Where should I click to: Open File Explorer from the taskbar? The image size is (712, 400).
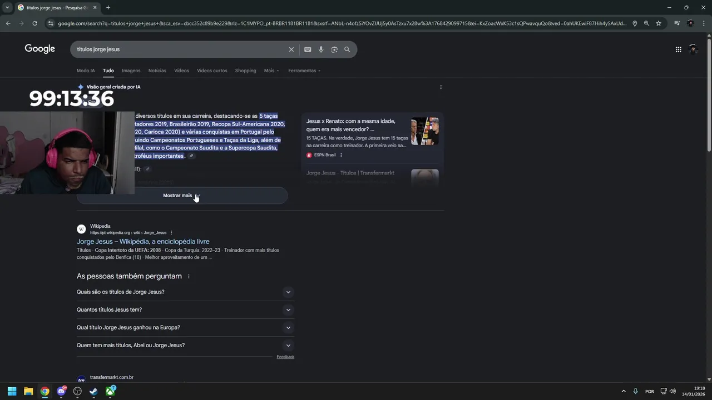28,391
